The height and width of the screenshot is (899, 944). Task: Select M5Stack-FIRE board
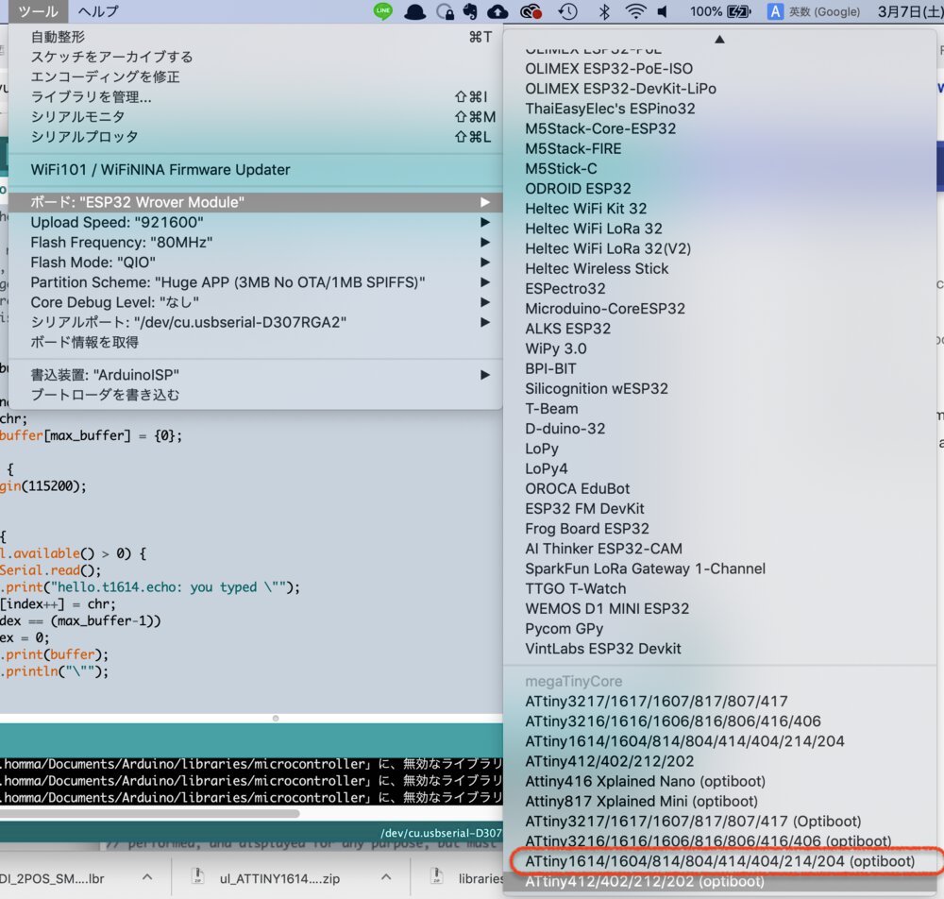719,148
